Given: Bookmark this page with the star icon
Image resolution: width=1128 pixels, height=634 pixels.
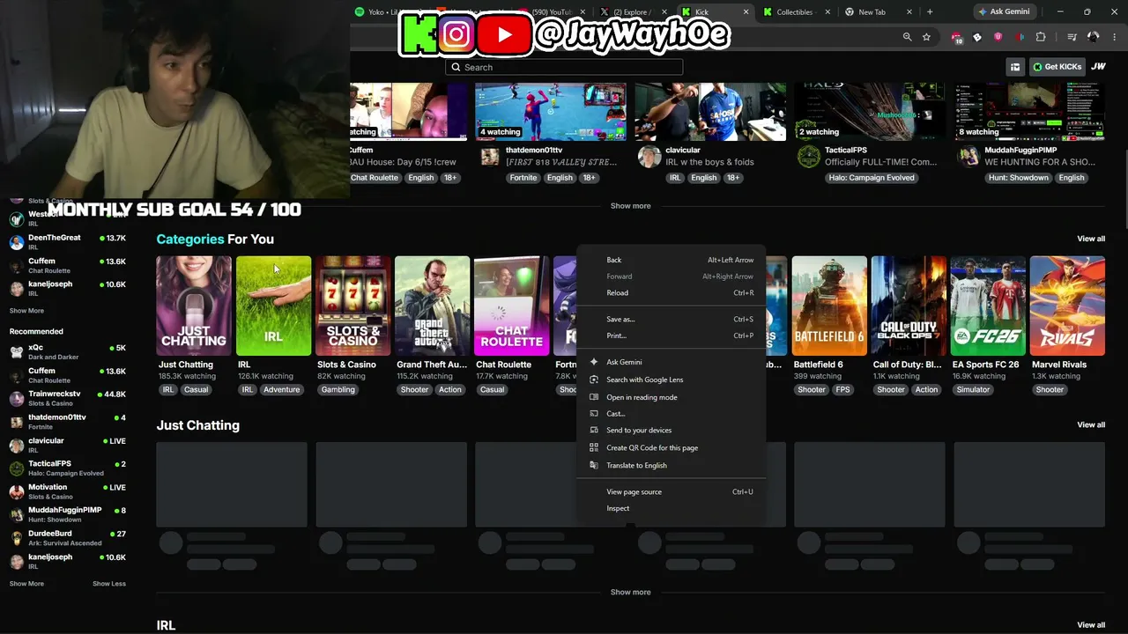Looking at the screenshot, I should tap(926, 37).
